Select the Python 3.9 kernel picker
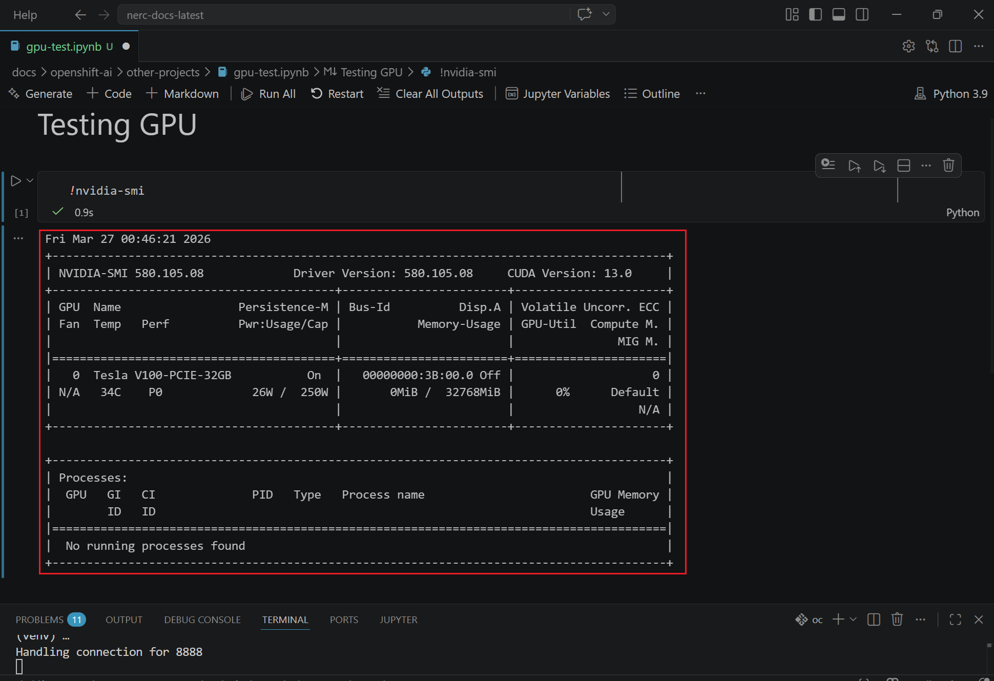Viewport: 994px width, 681px height. (x=951, y=94)
